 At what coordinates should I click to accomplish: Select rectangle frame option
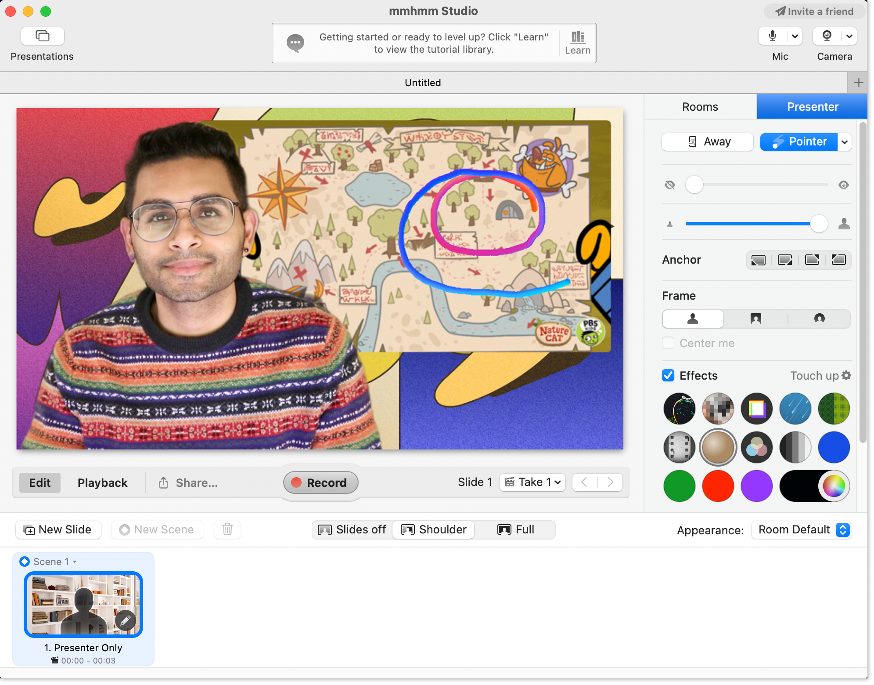coord(755,319)
